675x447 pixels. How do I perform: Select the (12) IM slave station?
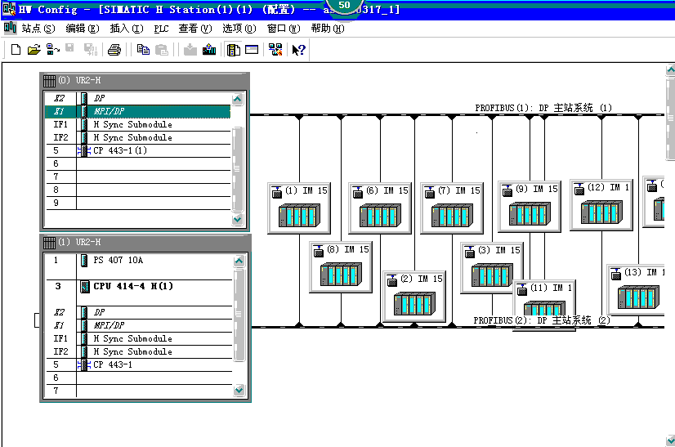(601, 205)
